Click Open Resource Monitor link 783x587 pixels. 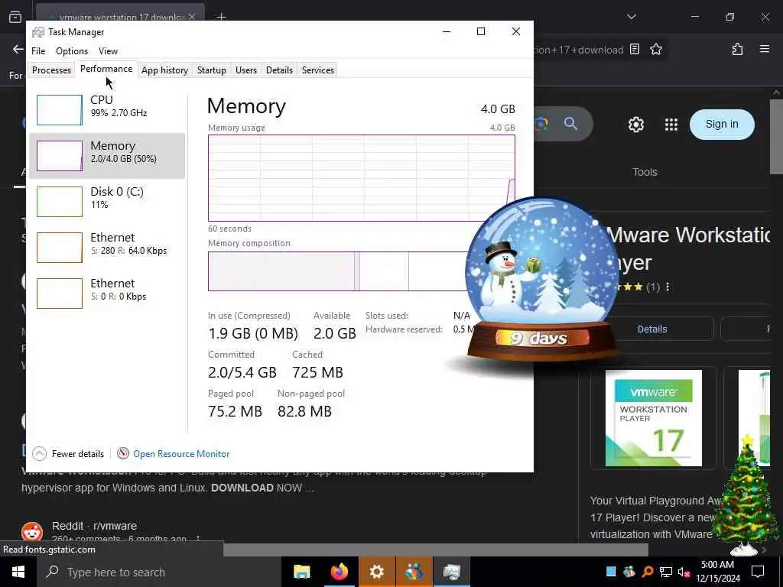[181, 454]
